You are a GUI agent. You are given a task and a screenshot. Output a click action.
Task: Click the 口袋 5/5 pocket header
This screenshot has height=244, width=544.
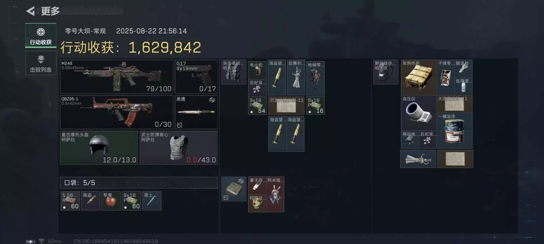(x=139, y=183)
